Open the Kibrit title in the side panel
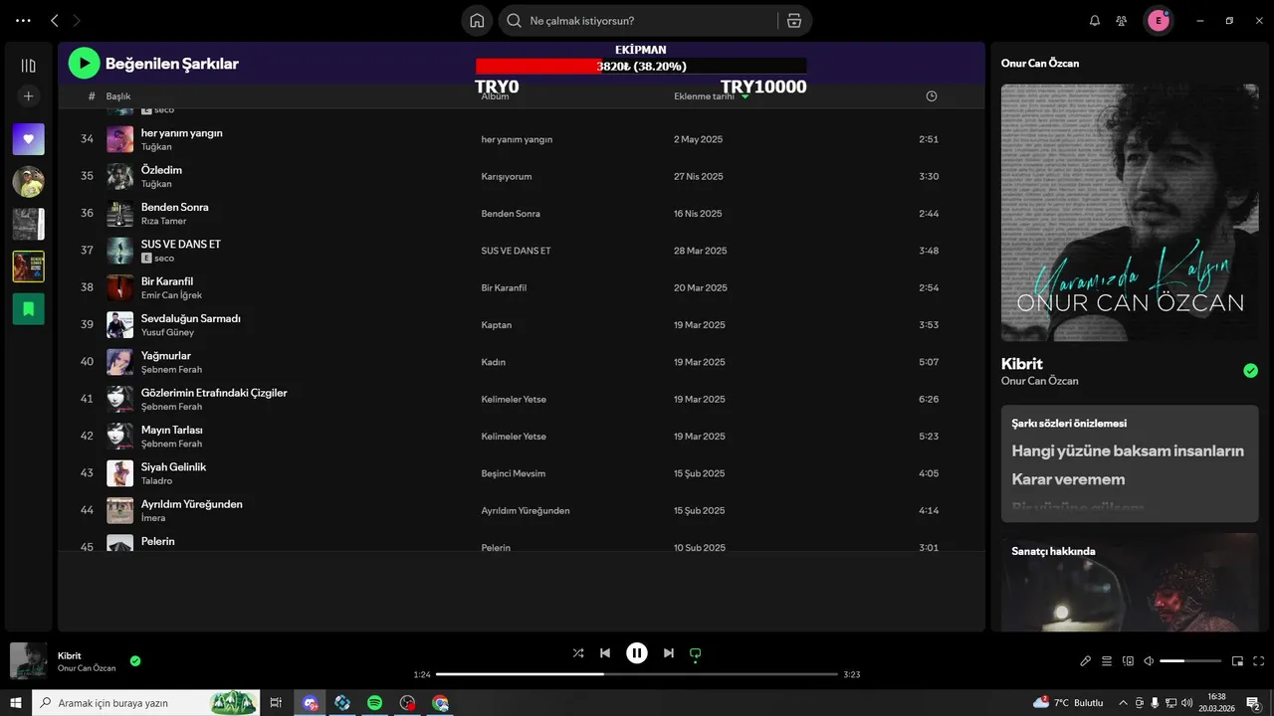Screen dimensions: 1274x716 pos(1022,364)
